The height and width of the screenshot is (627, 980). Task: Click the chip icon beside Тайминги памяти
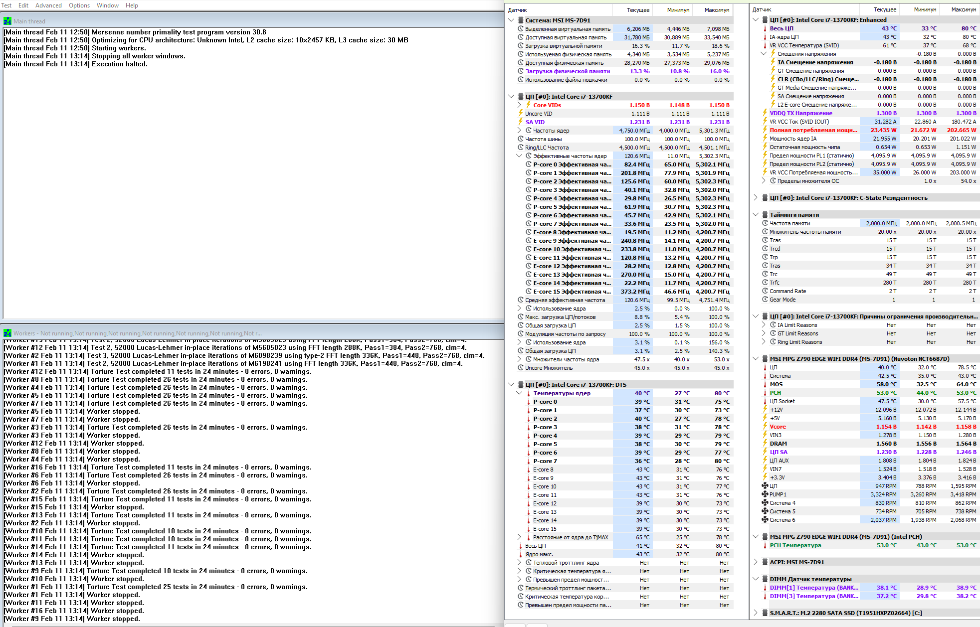(x=765, y=215)
